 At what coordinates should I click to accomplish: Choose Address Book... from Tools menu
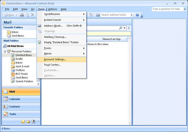tap(62, 26)
